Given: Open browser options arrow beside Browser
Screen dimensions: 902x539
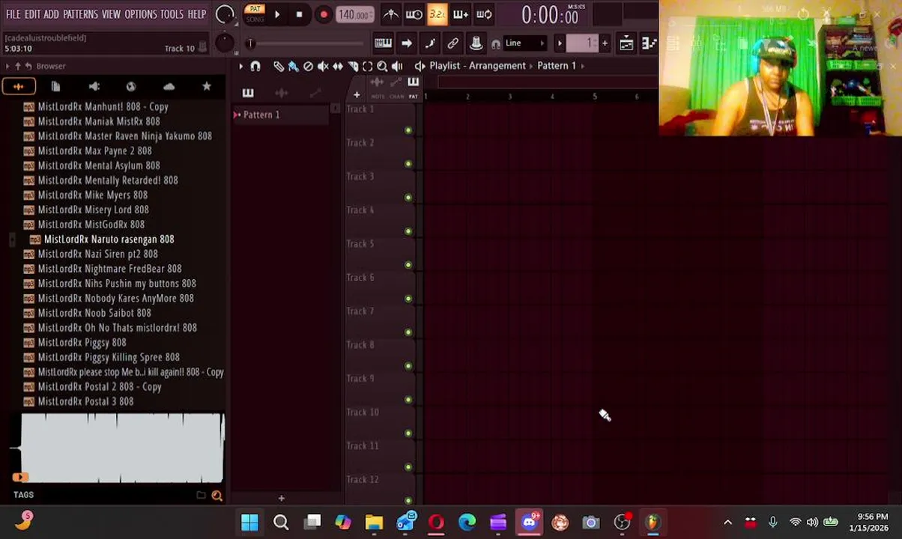Looking at the screenshot, I should (x=7, y=66).
